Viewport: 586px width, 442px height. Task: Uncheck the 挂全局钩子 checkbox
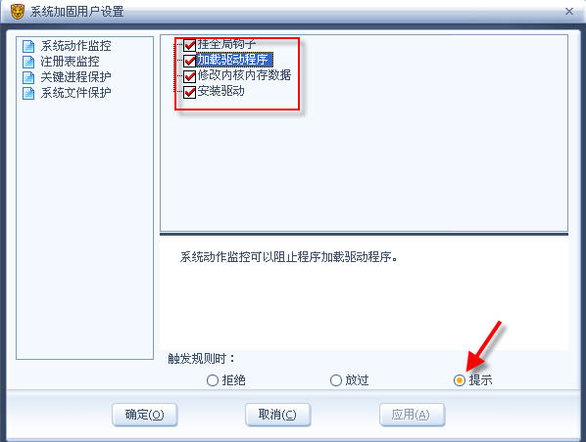[189, 45]
